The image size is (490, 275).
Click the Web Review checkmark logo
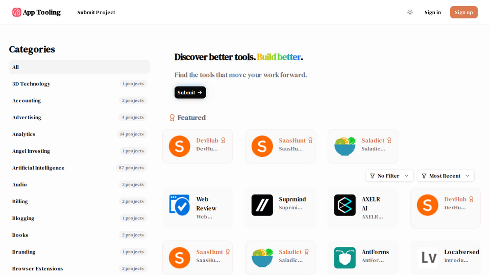pos(179,205)
